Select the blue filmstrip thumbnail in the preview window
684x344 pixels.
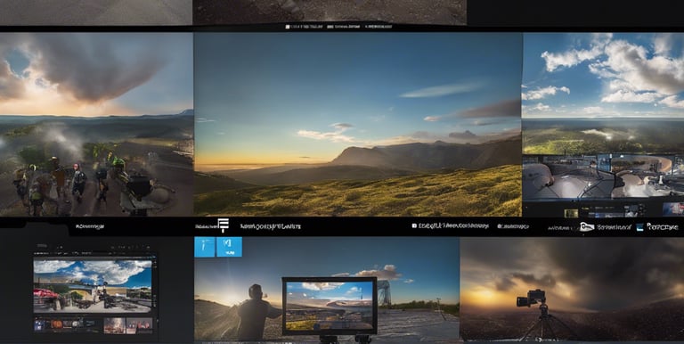39,325
